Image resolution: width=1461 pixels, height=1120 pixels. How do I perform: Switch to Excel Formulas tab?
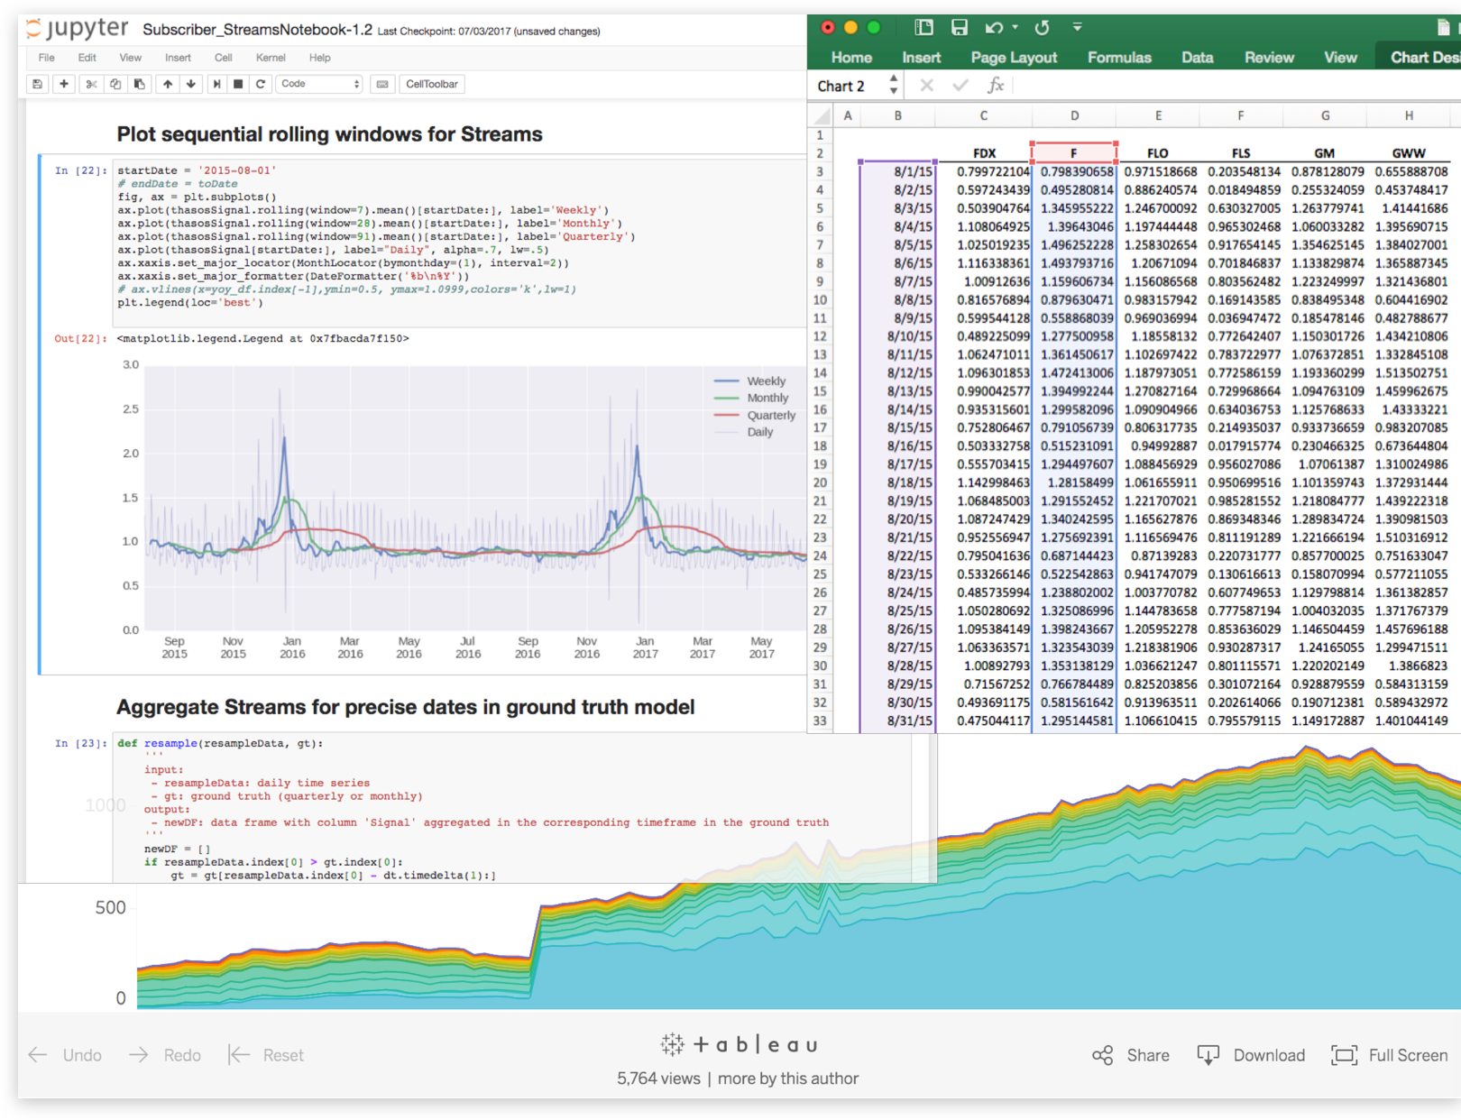tap(1119, 57)
